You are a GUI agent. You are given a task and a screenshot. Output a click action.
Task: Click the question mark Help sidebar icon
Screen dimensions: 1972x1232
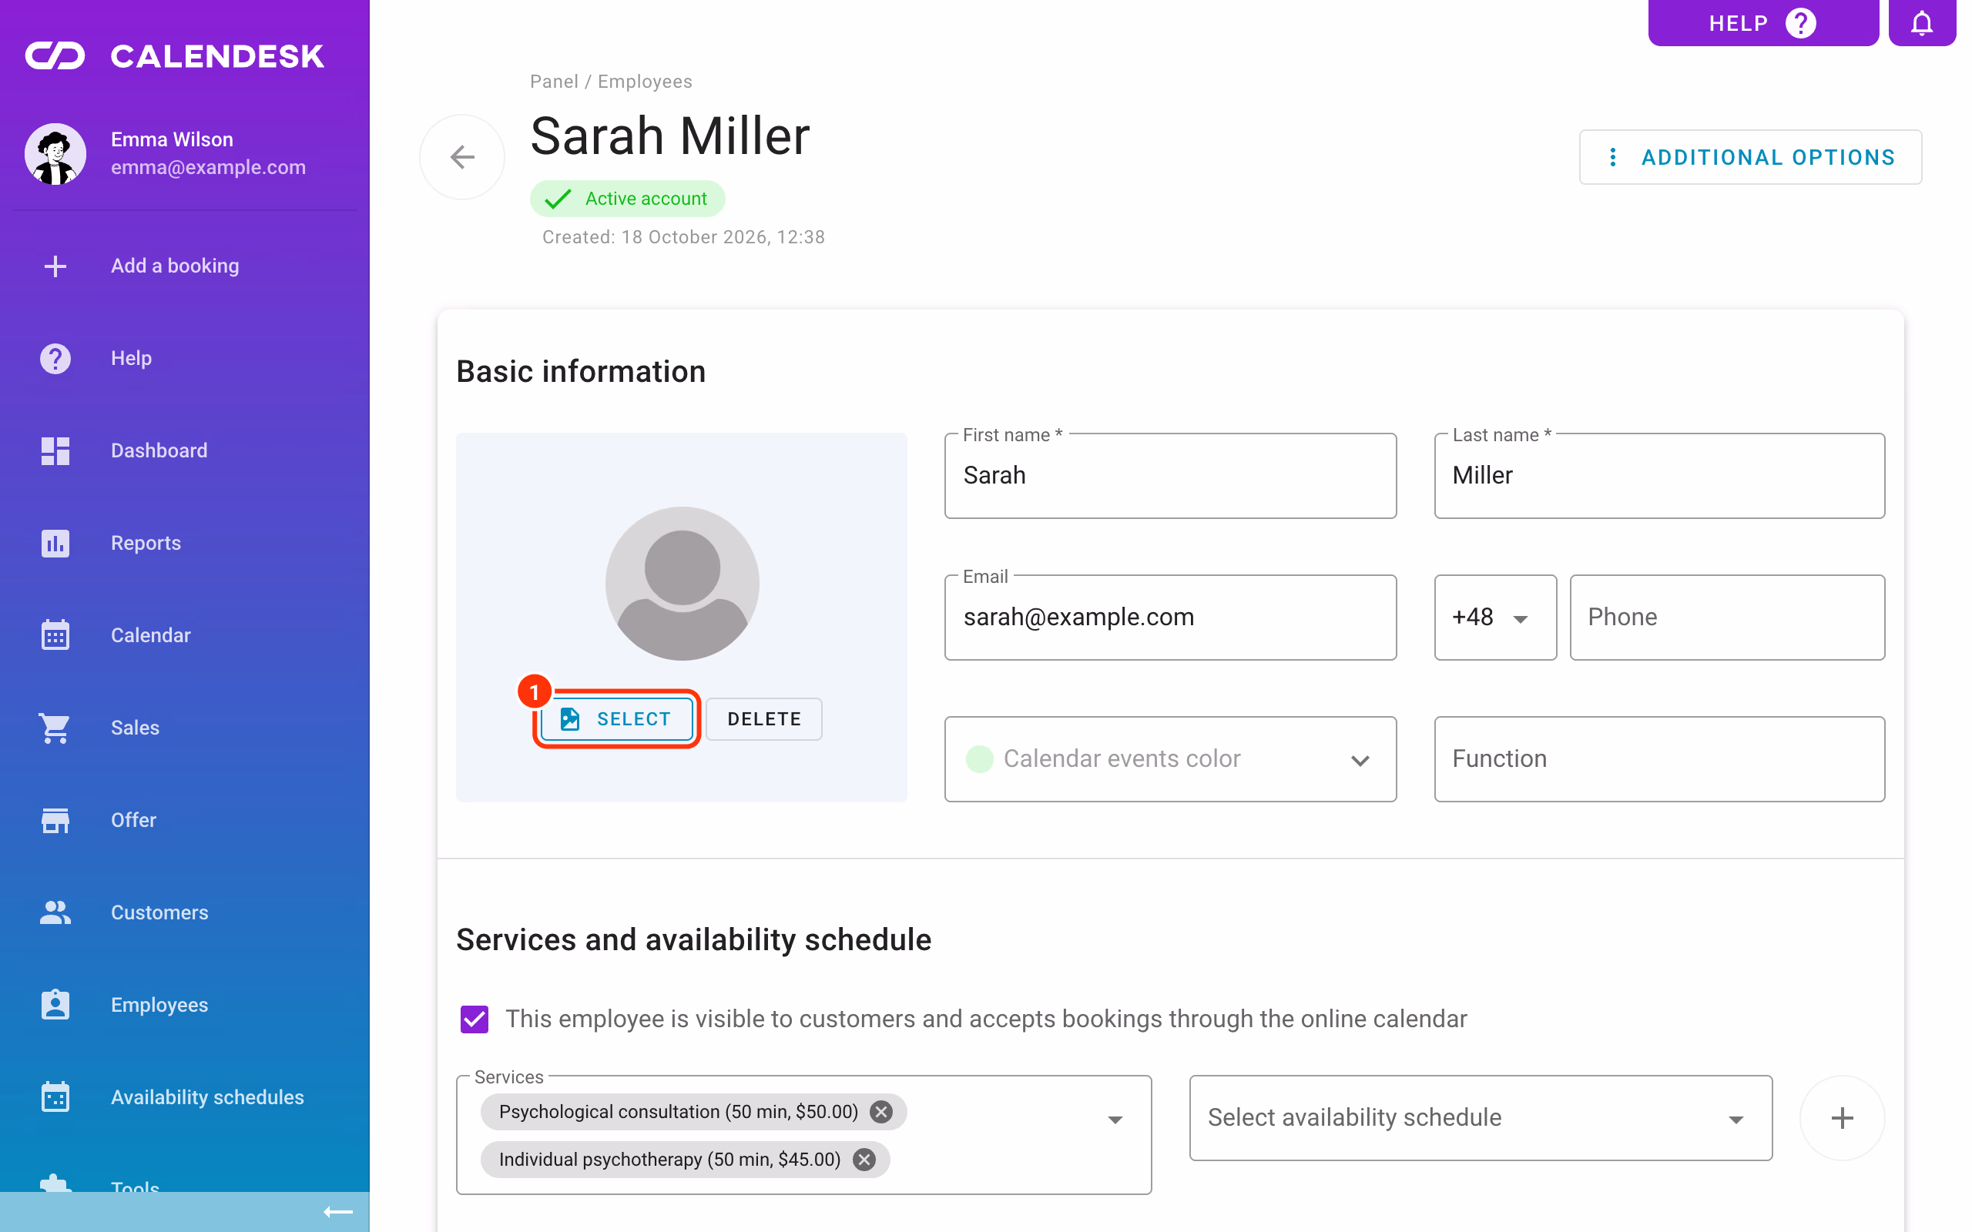(55, 359)
